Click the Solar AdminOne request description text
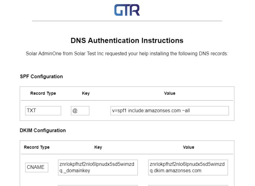255x186 pixels. 127,53
